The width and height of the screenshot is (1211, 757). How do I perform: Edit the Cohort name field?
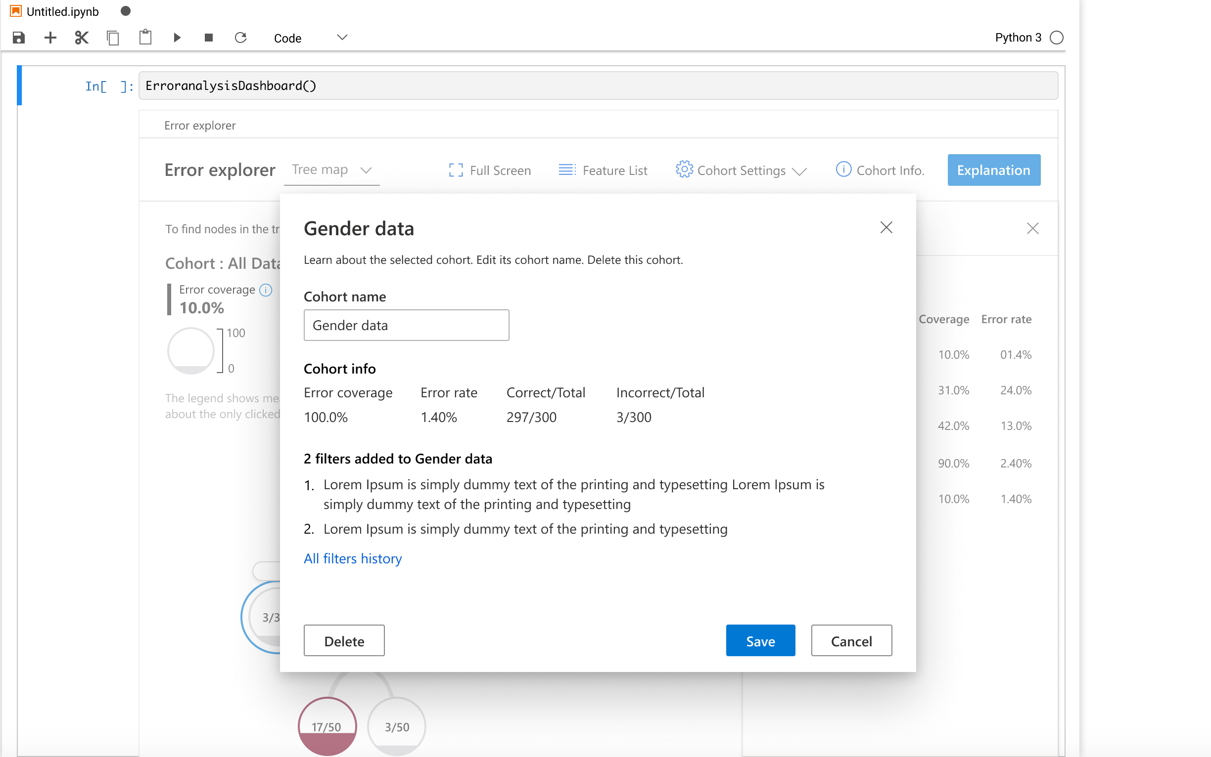click(x=406, y=325)
